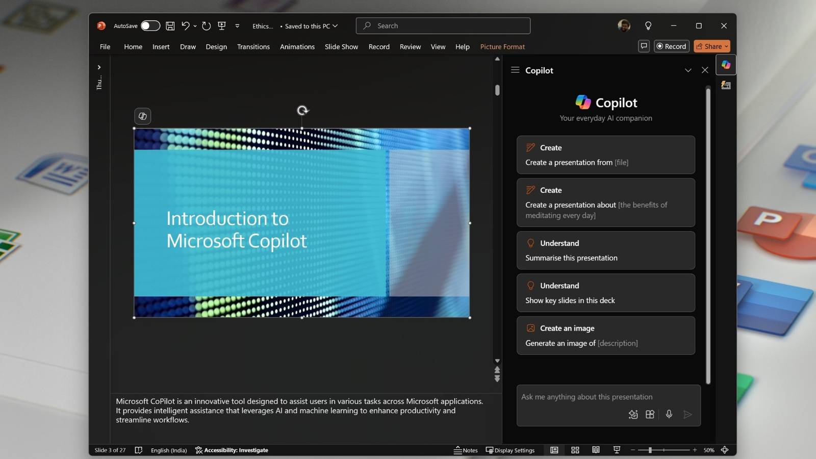Switch to Slide Sorter view icon
The height and width of the screenshot is (459, 816).
pyautogui.click(x=575, y=450)
